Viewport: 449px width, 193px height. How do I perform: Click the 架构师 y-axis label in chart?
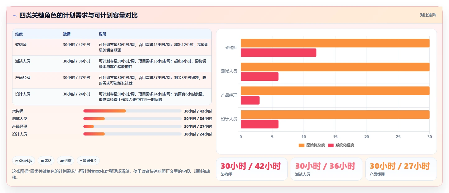(x=231, y=48)
